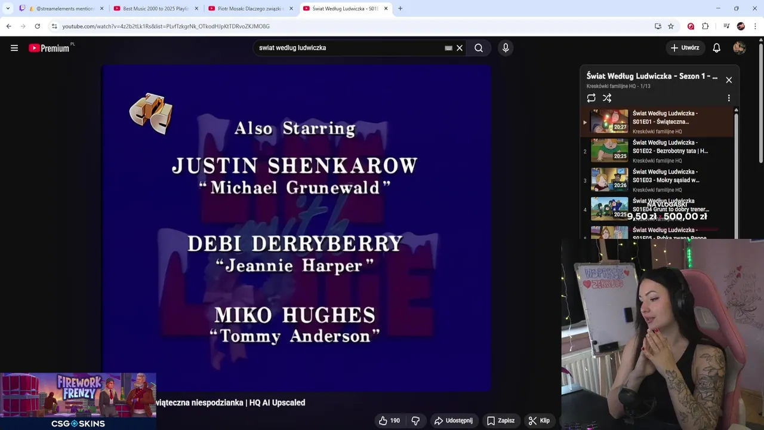Open the Chrome profile avatar
Viewport: 764px width, 430px height.
coord(741,26)
